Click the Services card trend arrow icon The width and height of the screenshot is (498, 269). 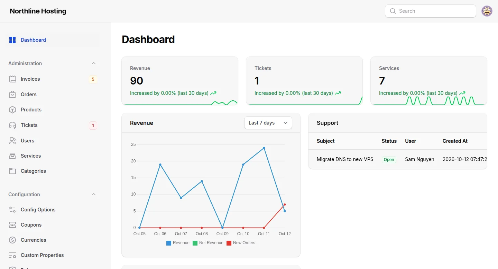462,93
